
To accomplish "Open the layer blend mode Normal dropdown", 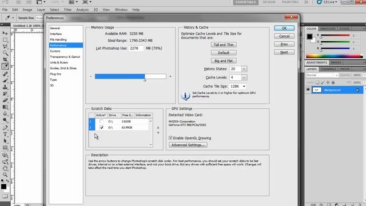I will coord(322,75).
